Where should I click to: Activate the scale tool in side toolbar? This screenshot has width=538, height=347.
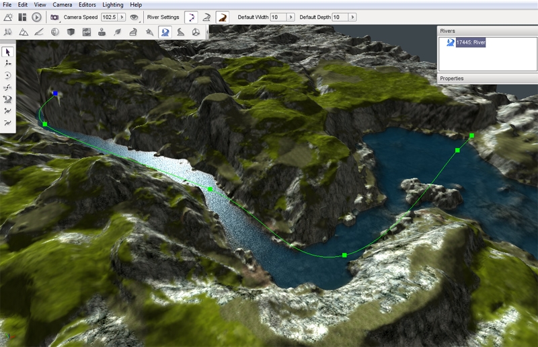pos(8,87)
